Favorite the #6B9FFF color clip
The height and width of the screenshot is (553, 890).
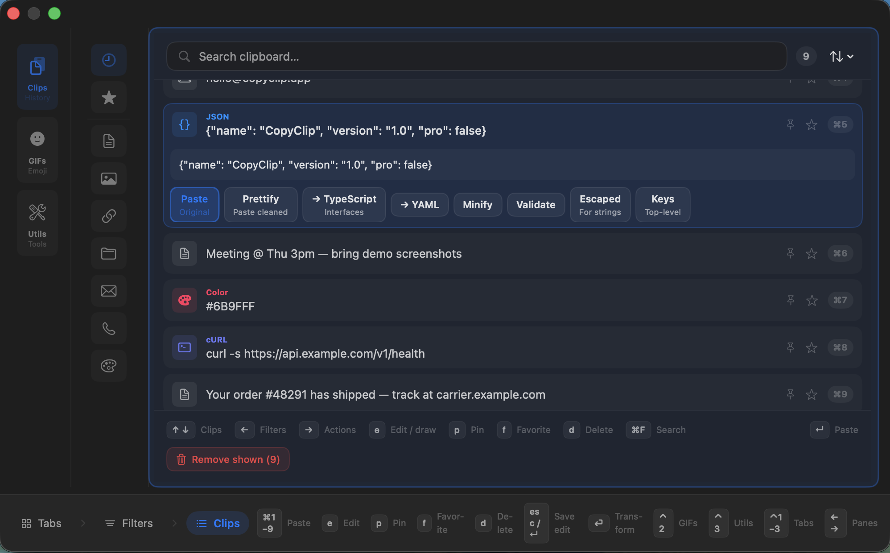pos(812,300)
